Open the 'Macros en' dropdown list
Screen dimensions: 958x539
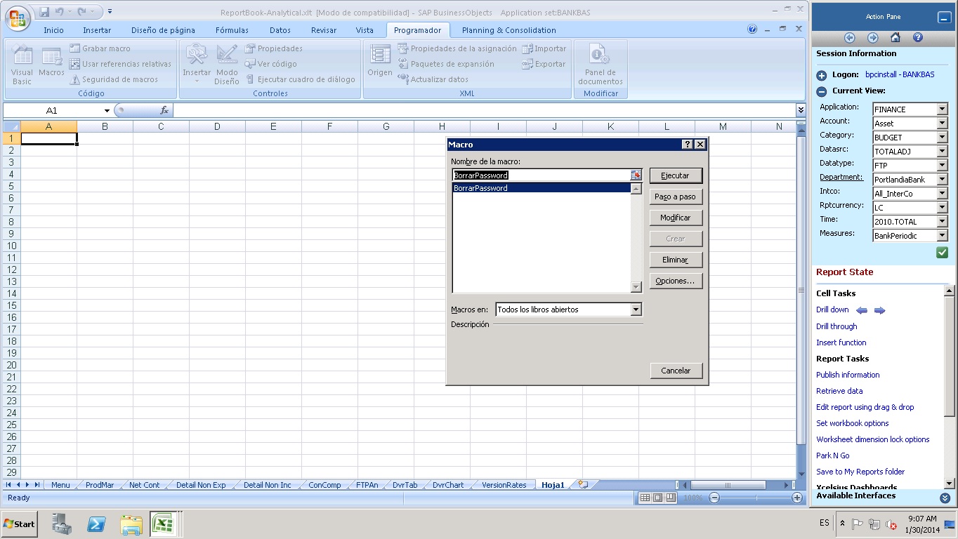636,310
